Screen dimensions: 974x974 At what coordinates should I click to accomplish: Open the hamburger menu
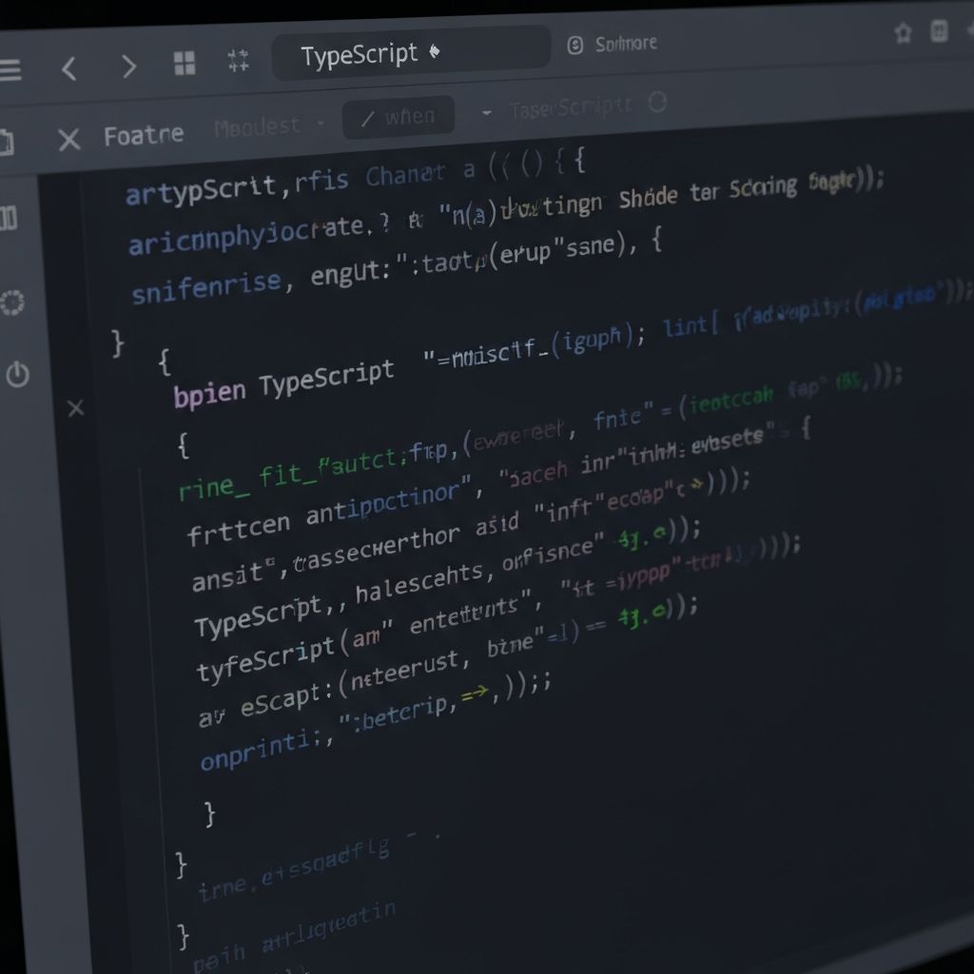tap(10, 68)
